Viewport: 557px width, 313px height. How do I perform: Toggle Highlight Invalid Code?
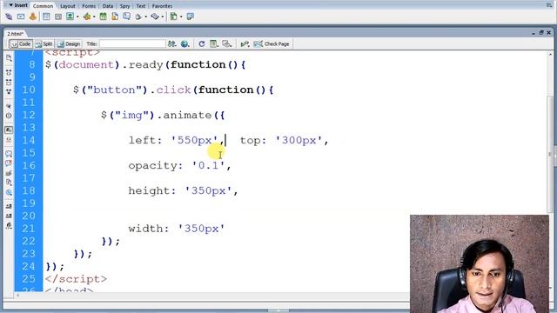coord(9,140)
